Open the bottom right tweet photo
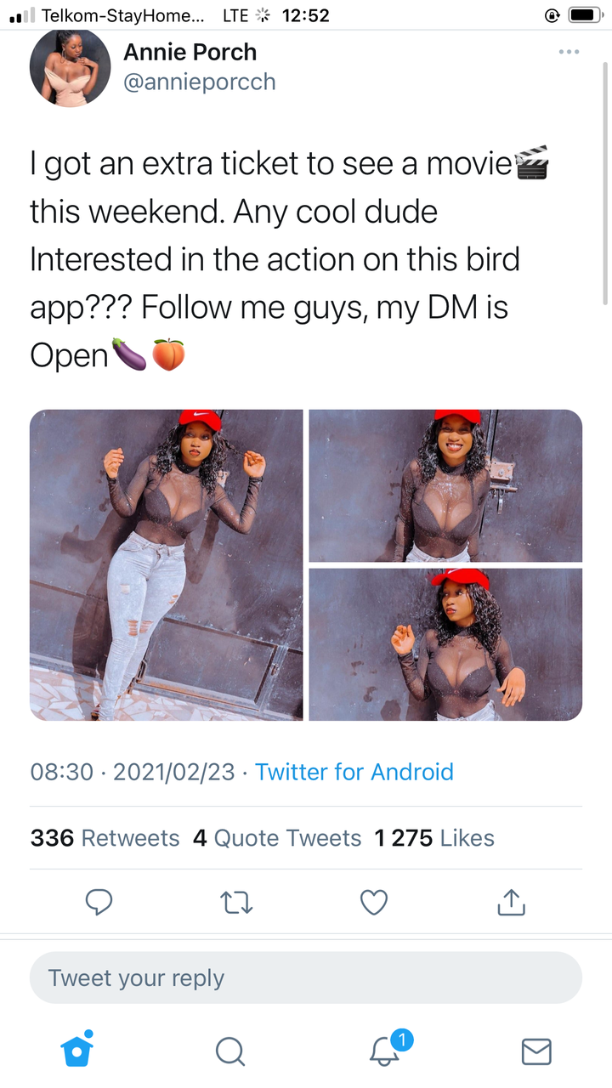The width and height of the screenshot is (612, 1088). pyautogui.click(x=445, y=644)
